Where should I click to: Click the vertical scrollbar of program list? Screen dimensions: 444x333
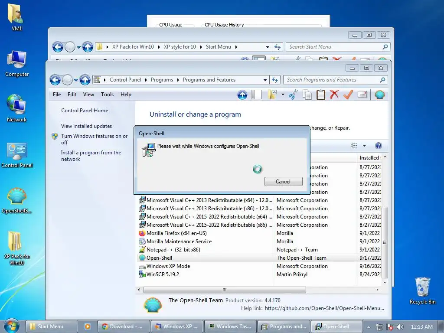point(385,242)
